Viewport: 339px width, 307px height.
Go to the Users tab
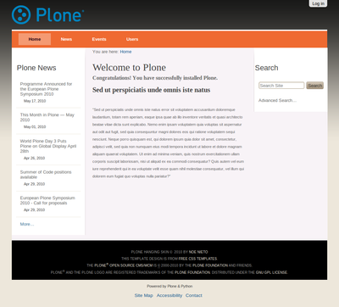pos(132,39)
